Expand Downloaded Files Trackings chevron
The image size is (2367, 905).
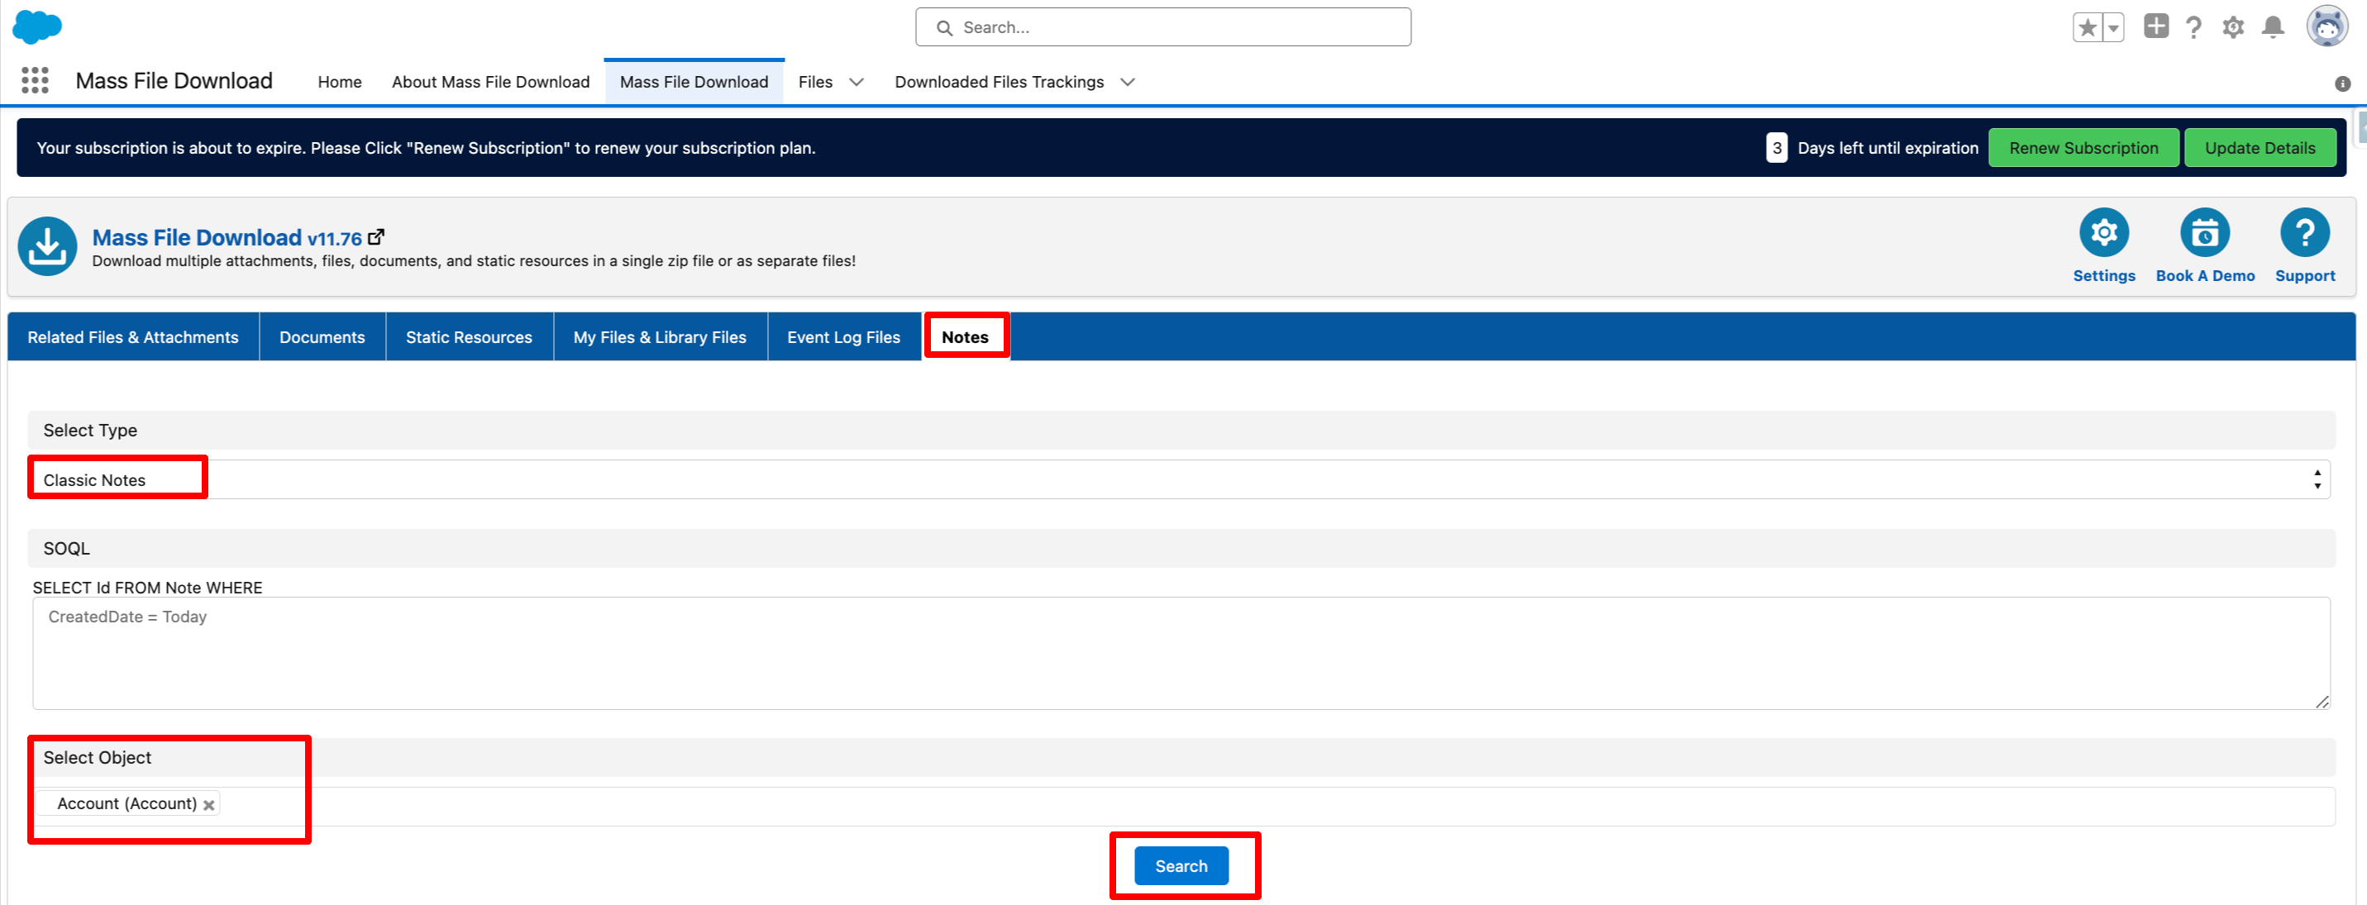pos(1128,82)
